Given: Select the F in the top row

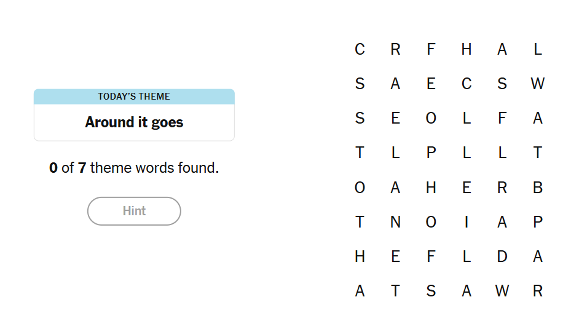Looking at the screenshot, I should point(431,50).
